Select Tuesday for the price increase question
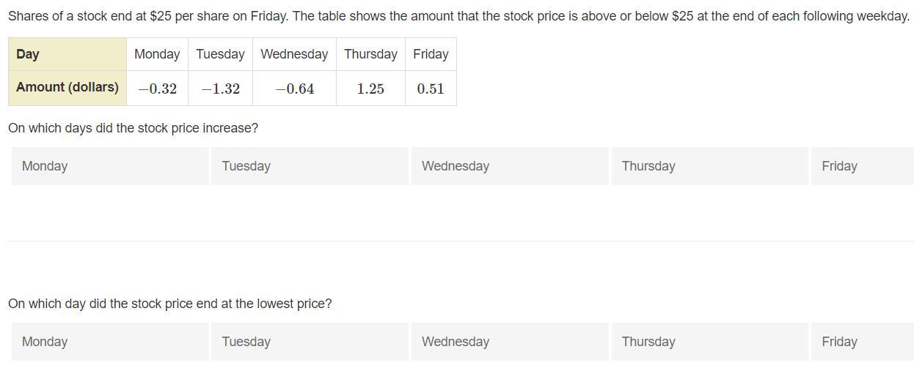Image resolution: width=914 pixels, height=371 pixels. click(x=310, y=166)
